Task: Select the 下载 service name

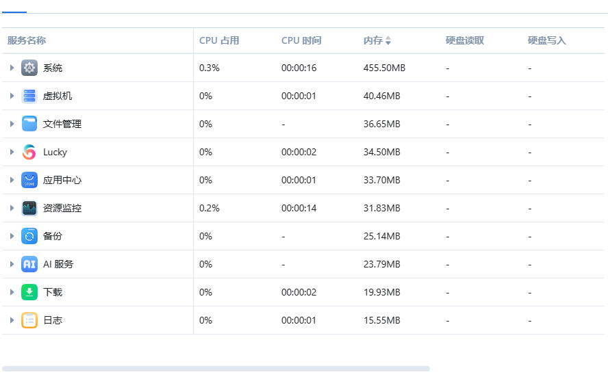Action: (53, 292)
